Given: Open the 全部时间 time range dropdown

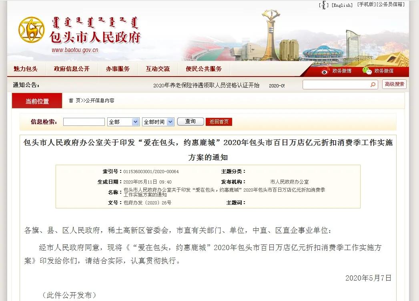Looking at the screenshot, I should [157, 121].
